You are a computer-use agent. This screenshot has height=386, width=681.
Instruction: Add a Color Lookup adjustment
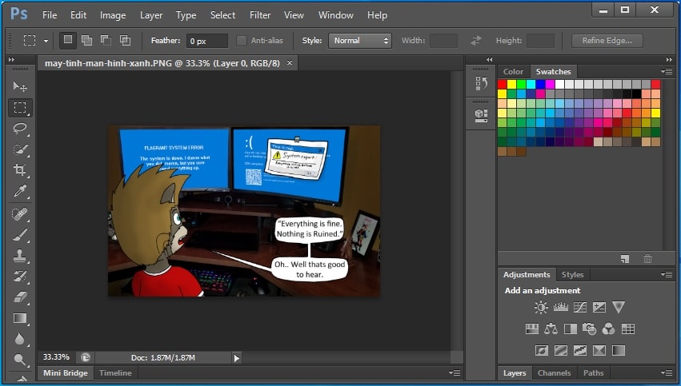[628, 329]
